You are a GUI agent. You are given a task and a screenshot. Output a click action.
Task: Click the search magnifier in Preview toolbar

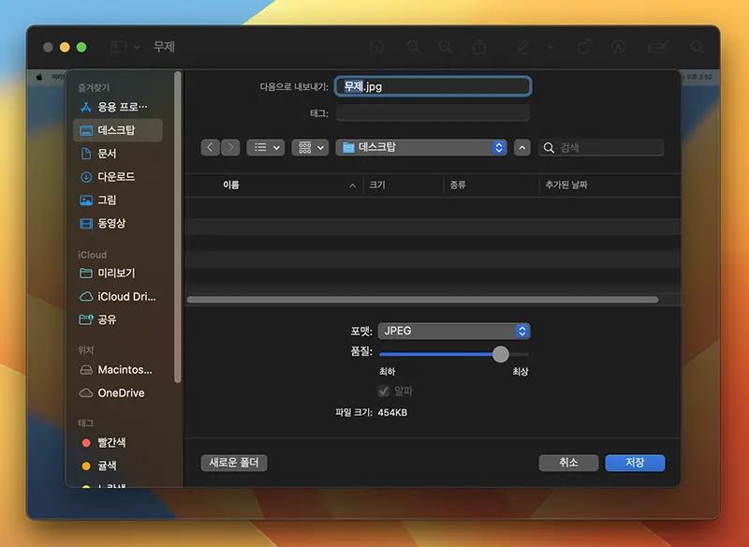click(x=697, y=47)
